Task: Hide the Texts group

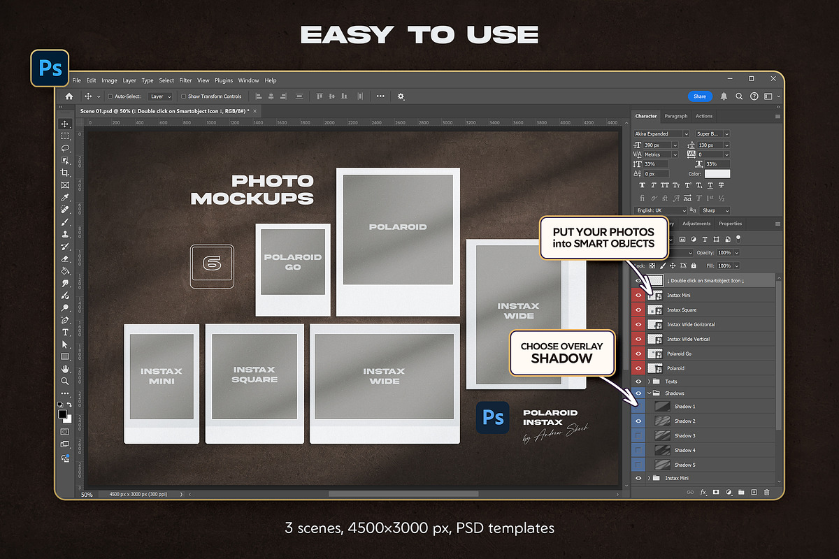Action: tap(638, 382)
